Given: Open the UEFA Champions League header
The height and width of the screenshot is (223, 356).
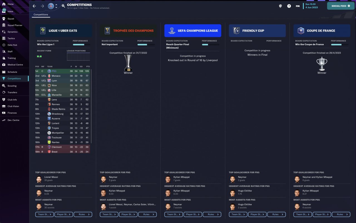Looking at the screenshot, I should [193, 31].
